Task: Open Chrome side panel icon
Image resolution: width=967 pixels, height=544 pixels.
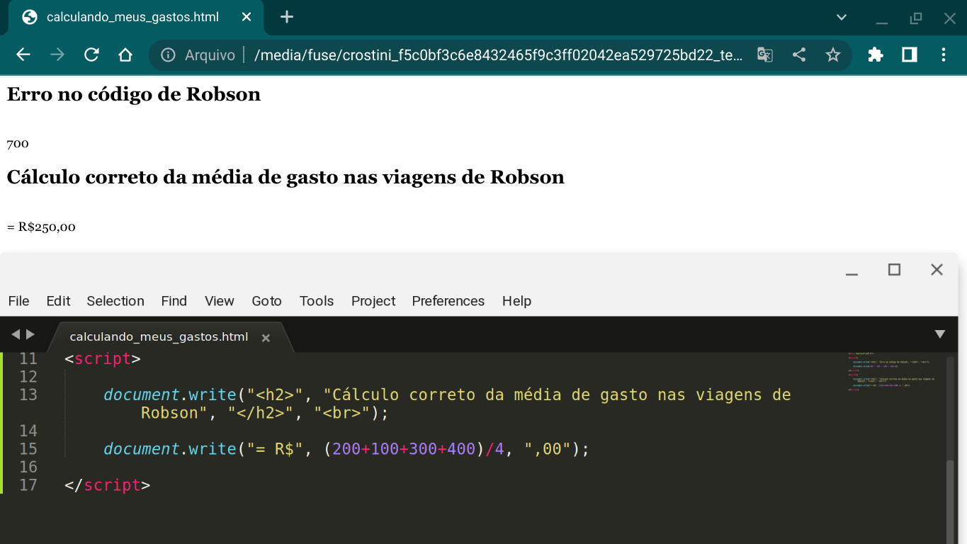Action: [x=910, y=55]
